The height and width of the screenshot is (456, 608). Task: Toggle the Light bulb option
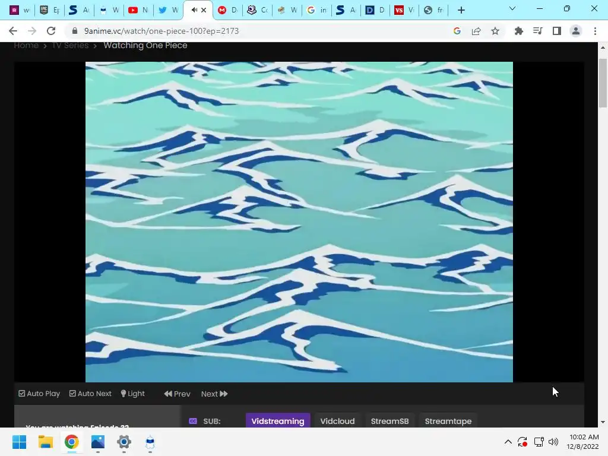click(132, 394)
